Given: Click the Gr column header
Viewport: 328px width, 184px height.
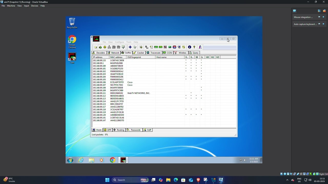Looking at the screenshot, I should (x=202, y=57).
